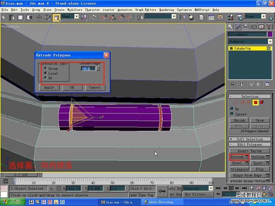Image resolution: width=275 pixels, height=206 pixels.
Task: Expand the Soft Selection rollout
Action: (250, 139)
